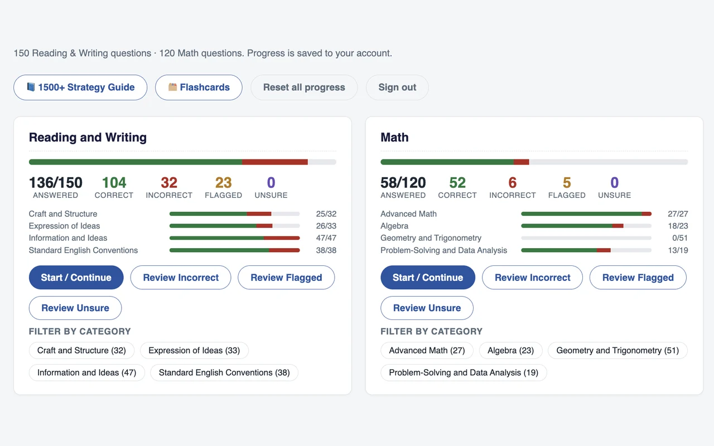Click the 26/33 Expression of Ideas score
The width and height of the screenshot is (714, 446).
pos(326,226)
